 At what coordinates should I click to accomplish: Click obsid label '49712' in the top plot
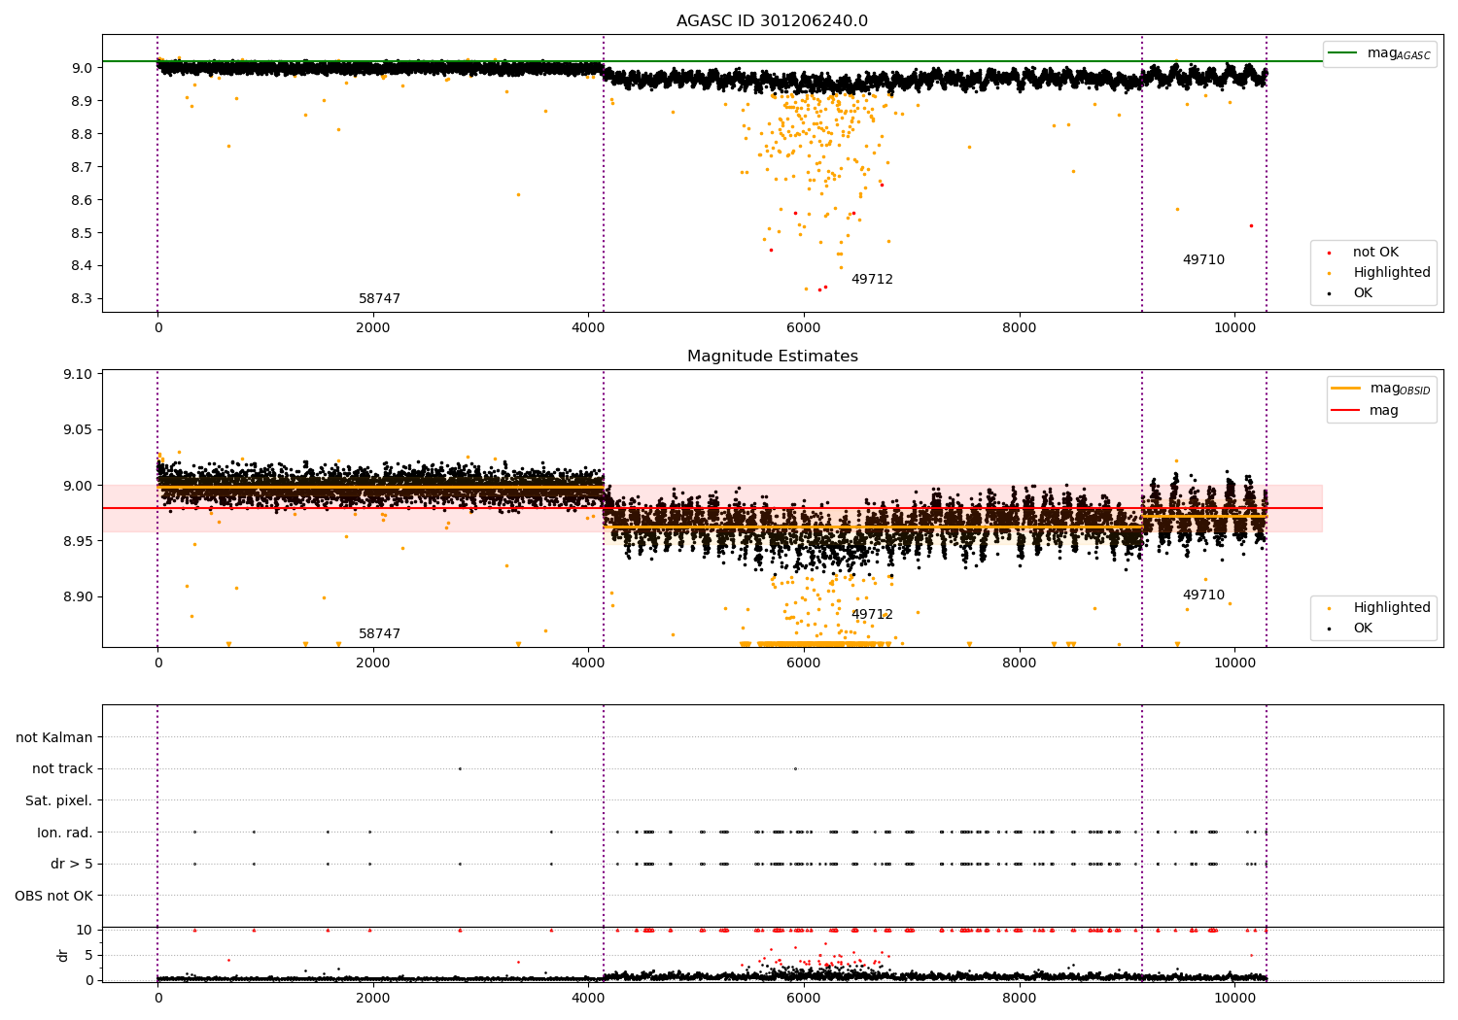(x=872, y=280)
